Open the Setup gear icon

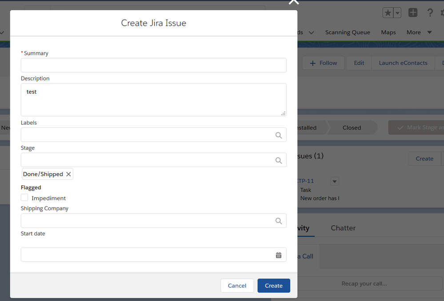[x=442, y=12]
